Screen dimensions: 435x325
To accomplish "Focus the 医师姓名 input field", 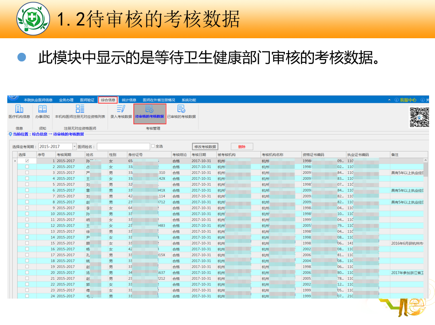I will point(123,147).
